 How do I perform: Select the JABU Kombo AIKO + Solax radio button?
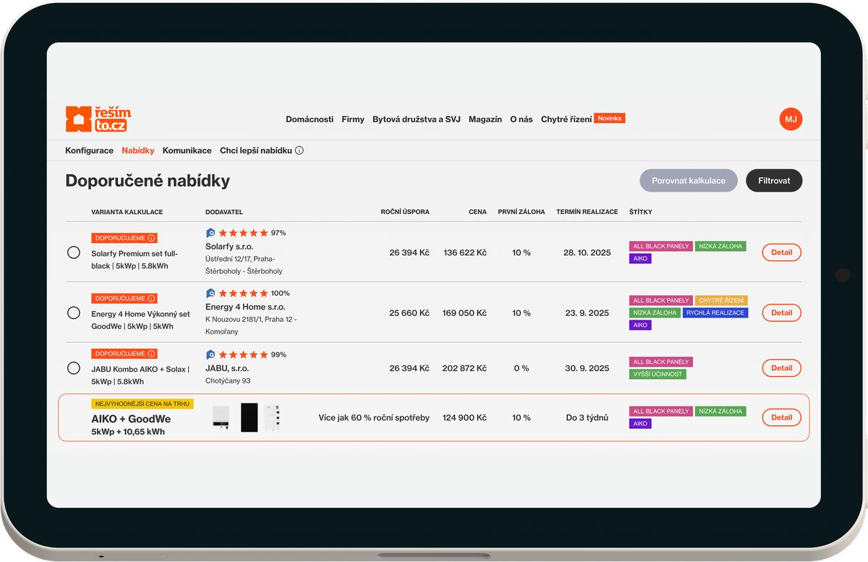[74, 368]
